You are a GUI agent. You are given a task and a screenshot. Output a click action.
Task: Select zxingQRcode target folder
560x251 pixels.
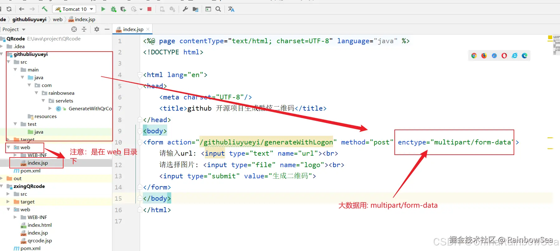[27, 202]
